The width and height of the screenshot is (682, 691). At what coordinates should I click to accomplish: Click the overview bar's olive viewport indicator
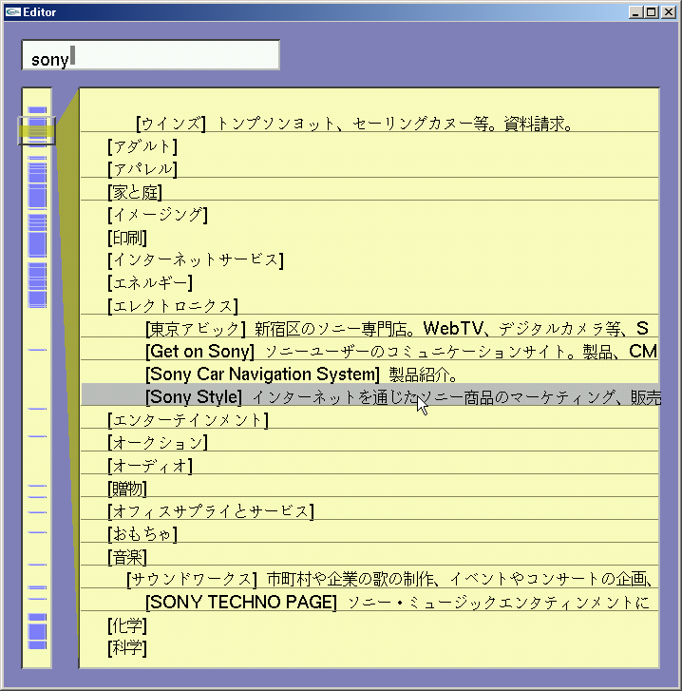pos(36,131)
